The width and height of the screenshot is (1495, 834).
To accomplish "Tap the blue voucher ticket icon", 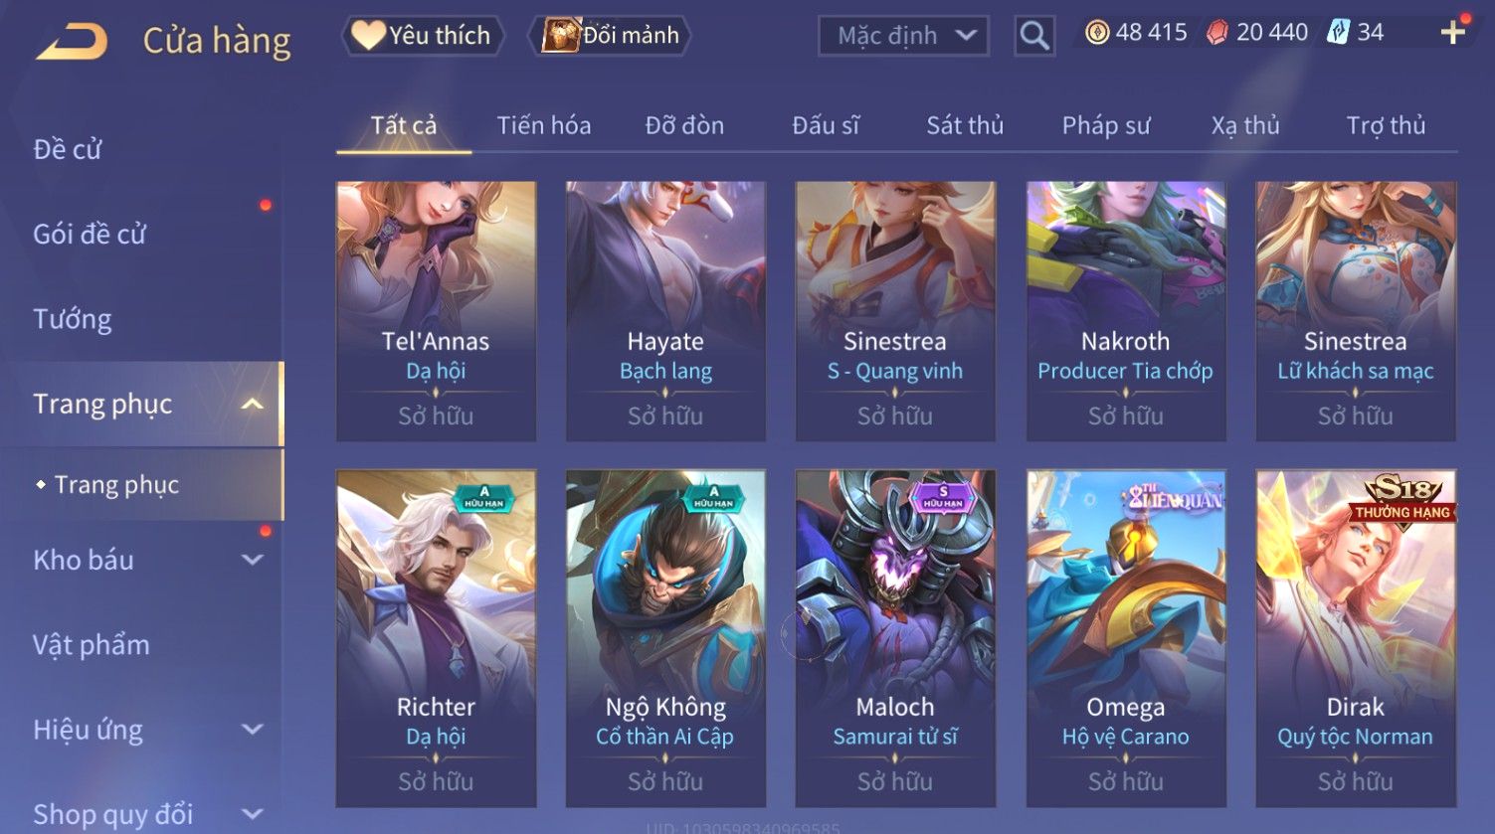I will coord(1339,33).
